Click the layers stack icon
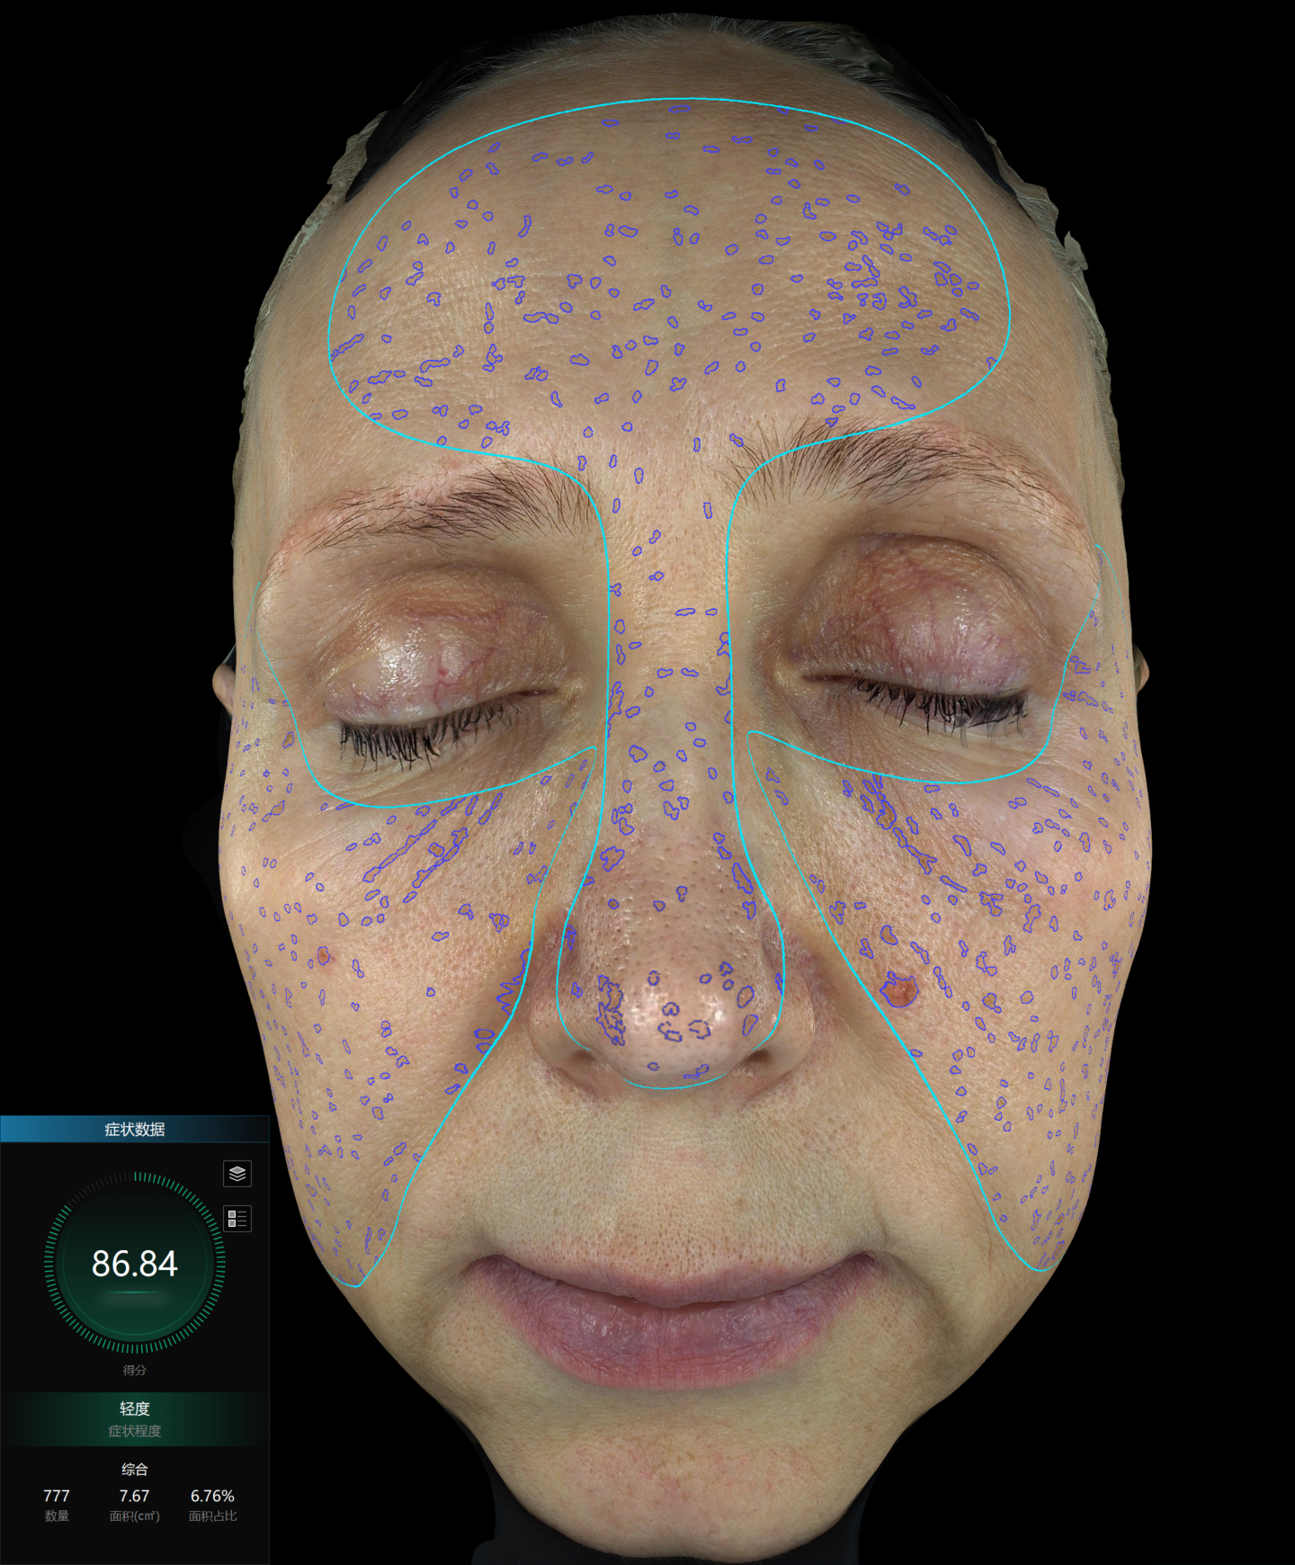 pyautogui.click(x=237, y=1174)
